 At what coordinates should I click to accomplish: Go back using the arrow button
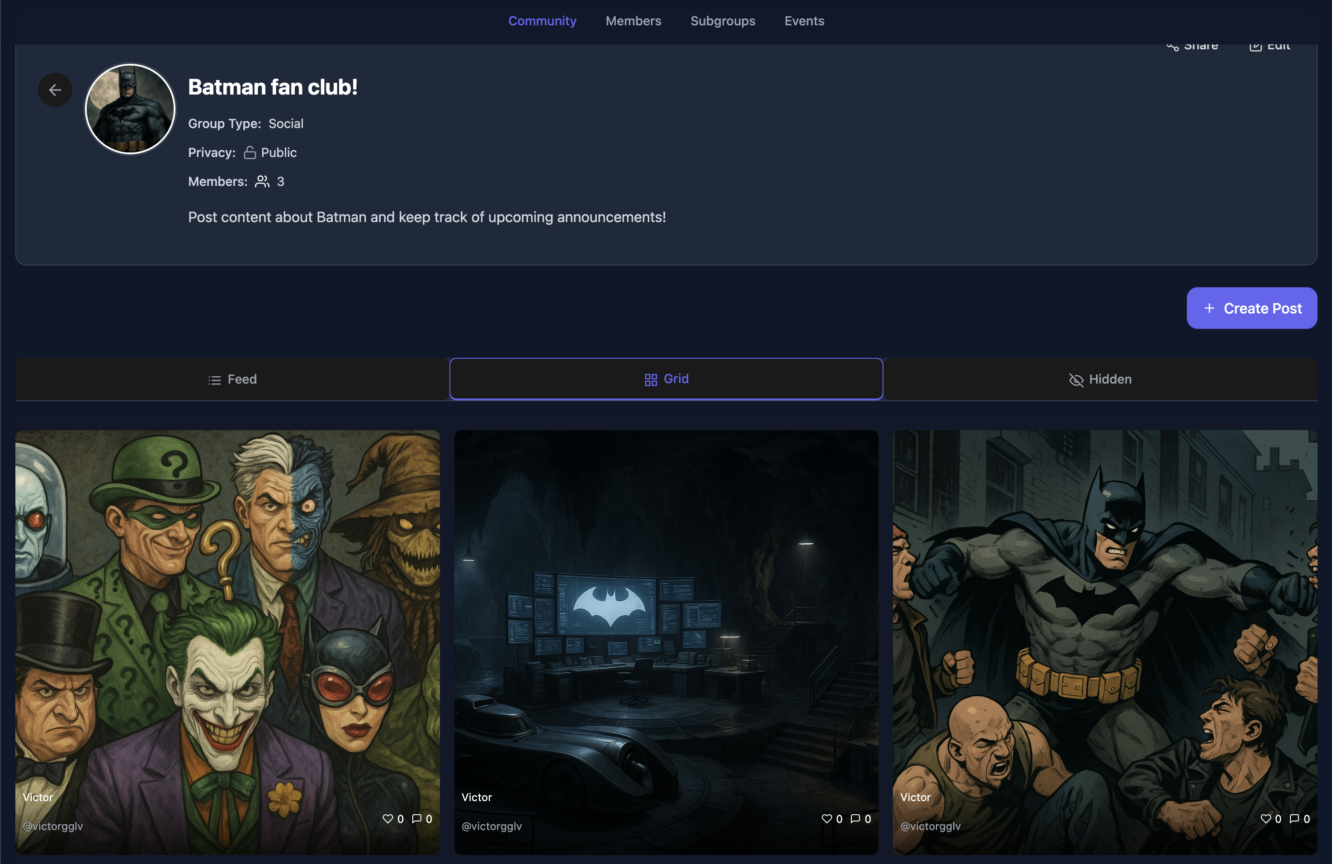55,90
